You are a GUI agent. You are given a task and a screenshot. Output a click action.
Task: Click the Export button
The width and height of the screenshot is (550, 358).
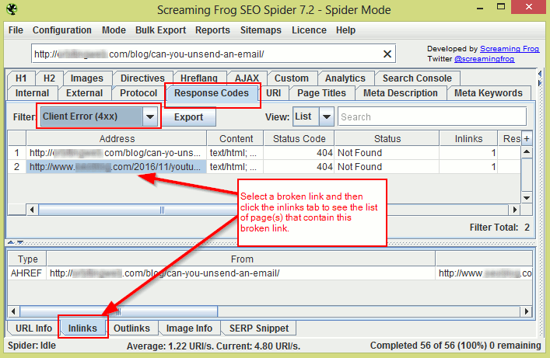188,117
